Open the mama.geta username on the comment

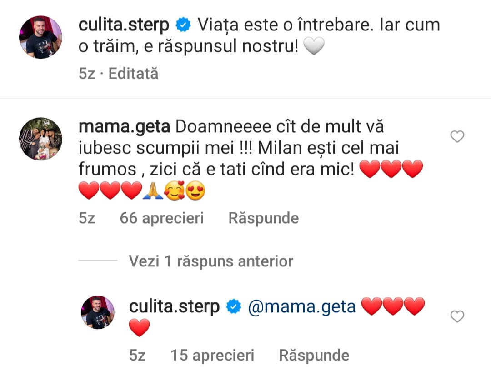(124, 127)
